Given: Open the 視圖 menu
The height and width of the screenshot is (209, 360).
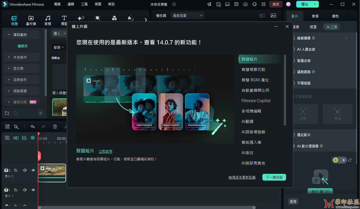Looking at the screenshot, I should coord(98,4).
